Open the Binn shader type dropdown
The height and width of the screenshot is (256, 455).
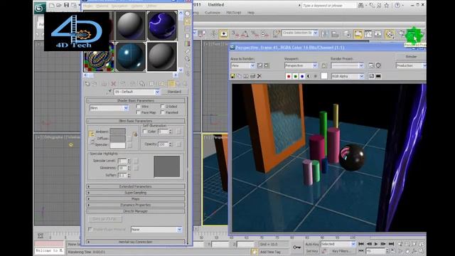tap(109, 108)
